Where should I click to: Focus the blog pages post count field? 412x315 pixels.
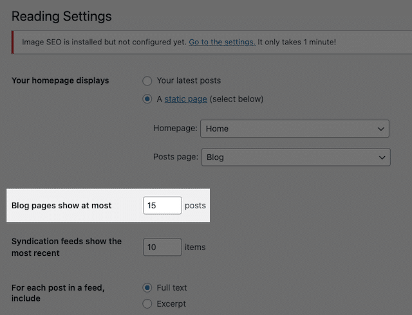pos(162,206)
